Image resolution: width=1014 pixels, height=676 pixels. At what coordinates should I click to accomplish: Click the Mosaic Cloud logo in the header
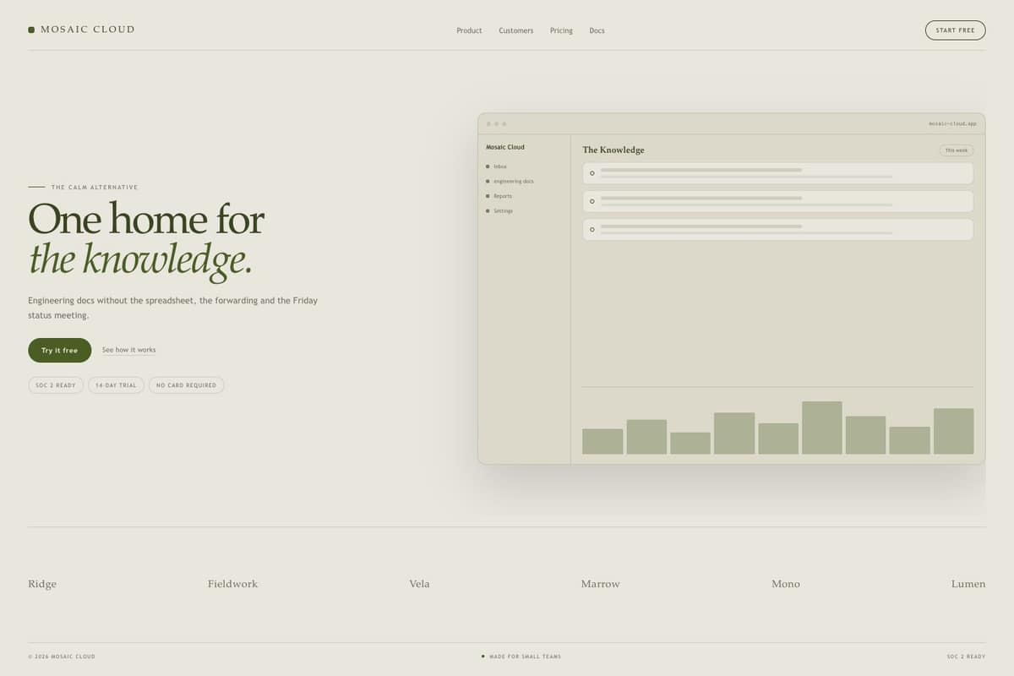pyautogui.click(x=81, y=30)
